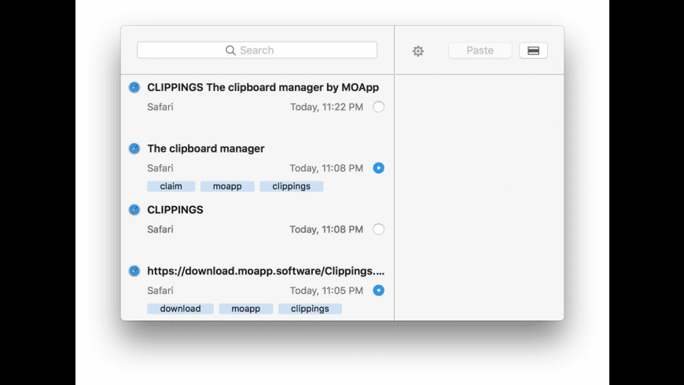Click the Search field

tap(257, 50)
